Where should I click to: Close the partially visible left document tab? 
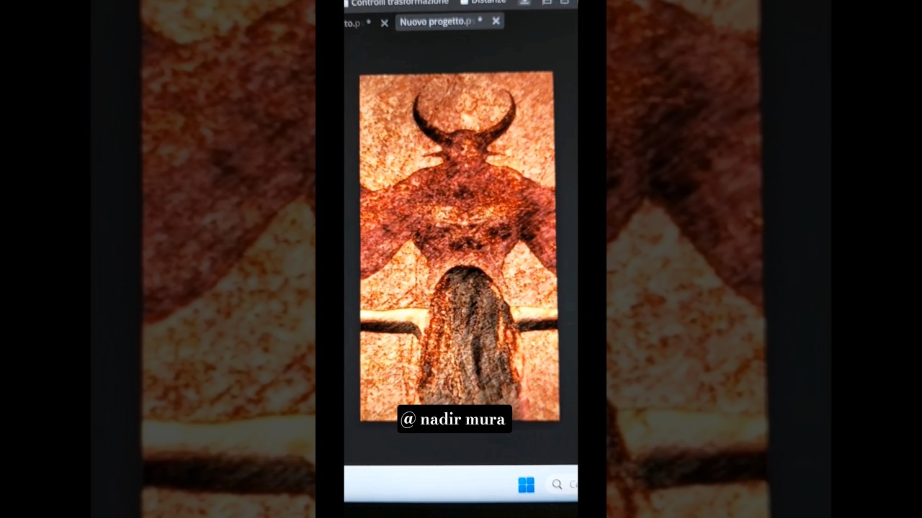click(384, 23)
